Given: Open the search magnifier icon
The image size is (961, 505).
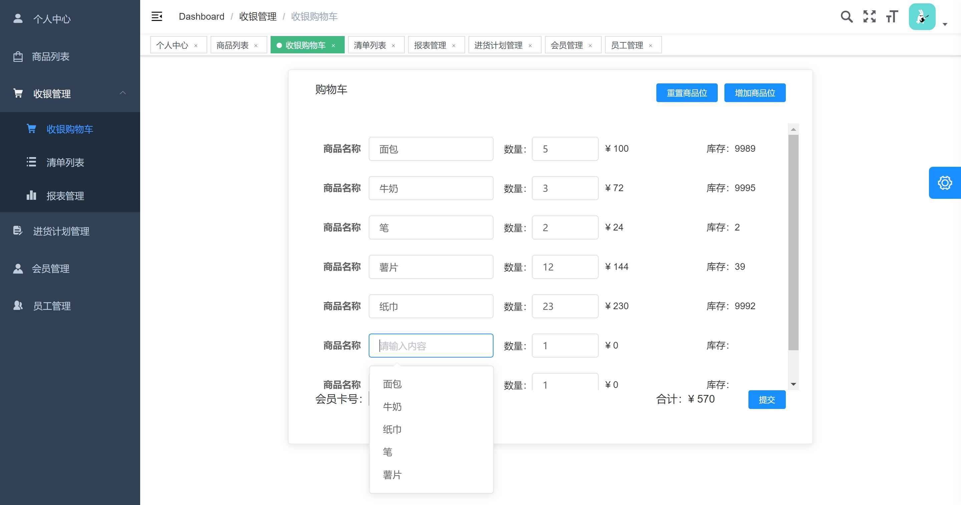Looking at the screenshot, I should (847, 16).
